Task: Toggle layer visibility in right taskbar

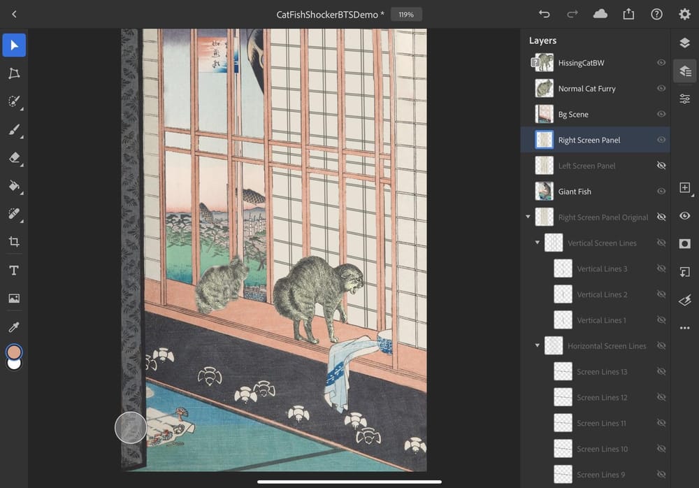Action: pos(685,216)
